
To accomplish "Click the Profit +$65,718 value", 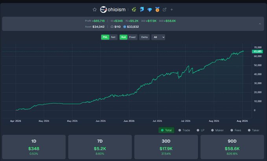I will [98, 21].
